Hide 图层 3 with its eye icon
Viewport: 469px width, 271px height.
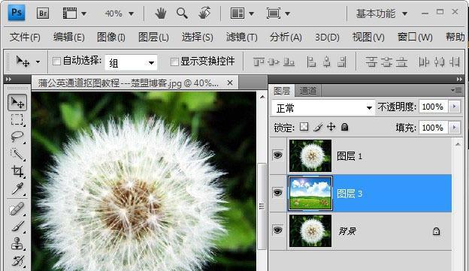(277, 193)
